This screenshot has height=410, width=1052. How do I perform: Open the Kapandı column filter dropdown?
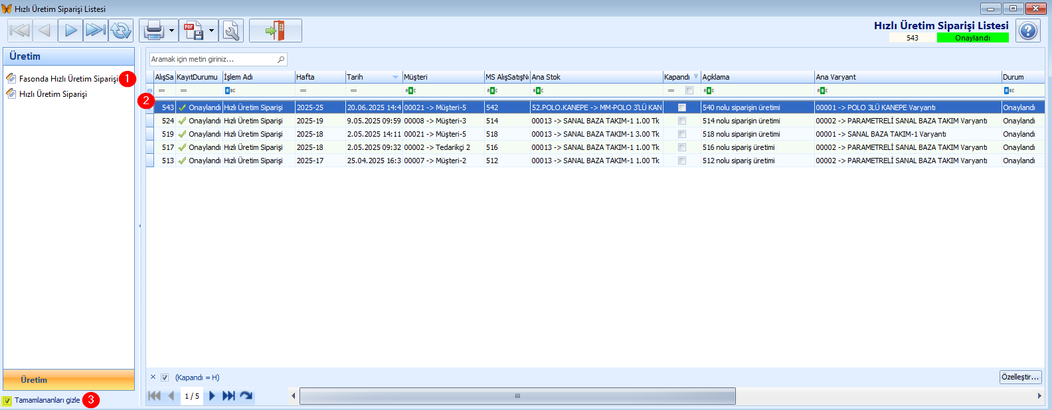point(695,77)
